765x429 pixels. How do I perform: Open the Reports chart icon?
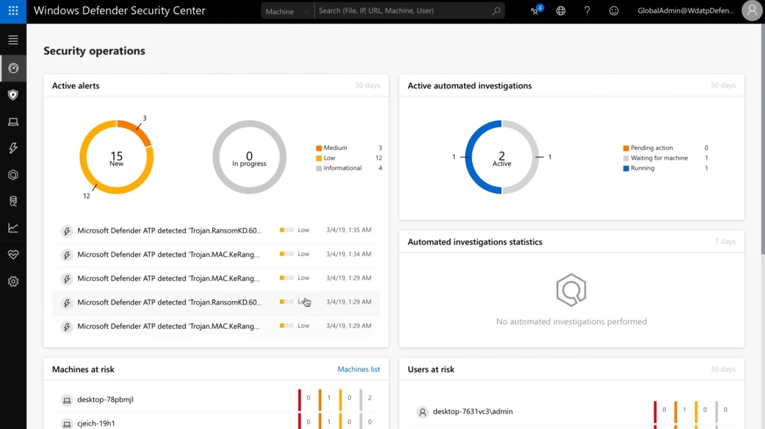click(13, 227)
